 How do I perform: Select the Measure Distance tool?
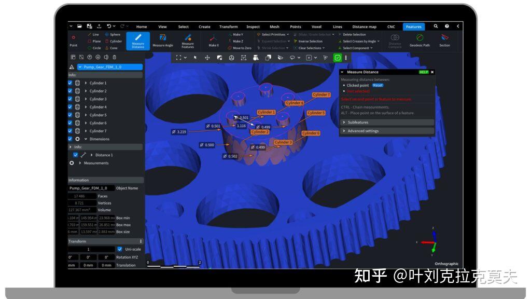click(138, 41)
